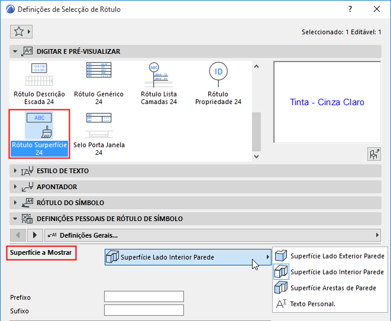Screen dimensions: 391x321
Task: Choose Texto Personal. option
Action: 329,304
